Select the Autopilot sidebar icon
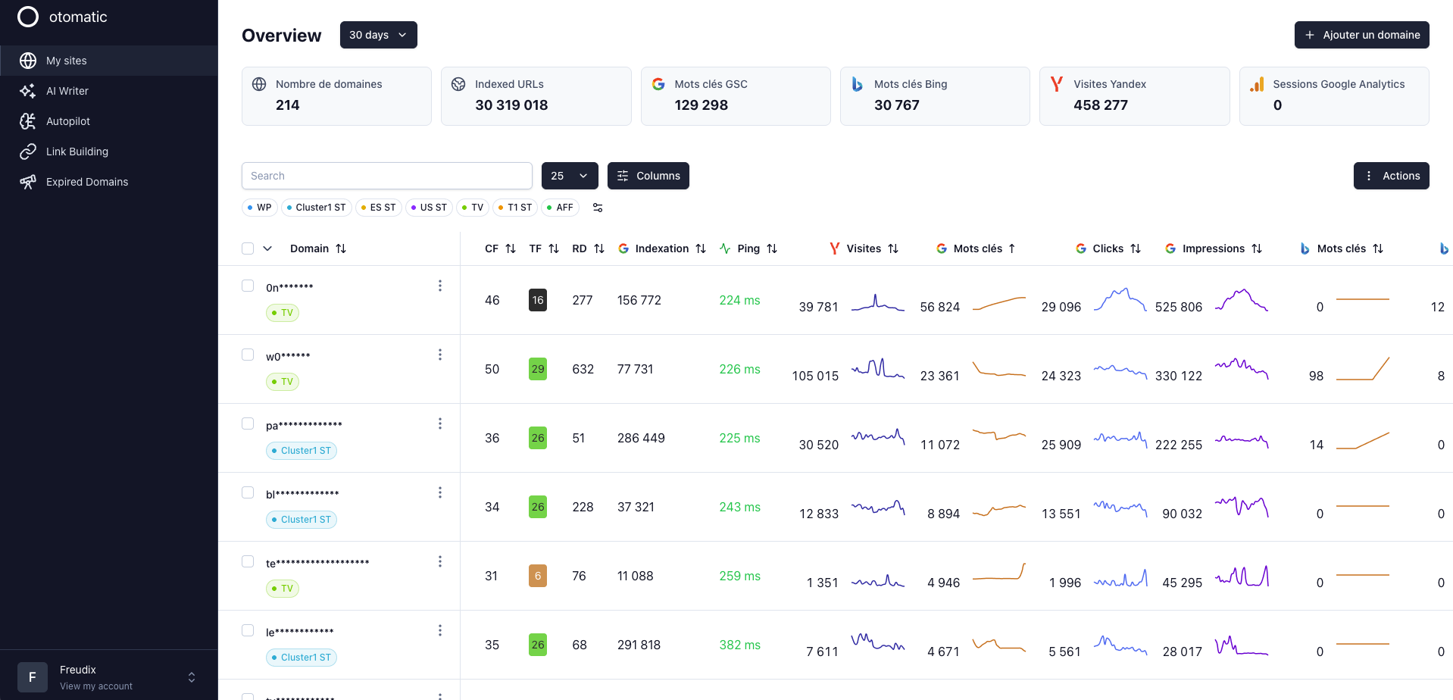This screenshot has height=700, width=1453. click(28, 121)
